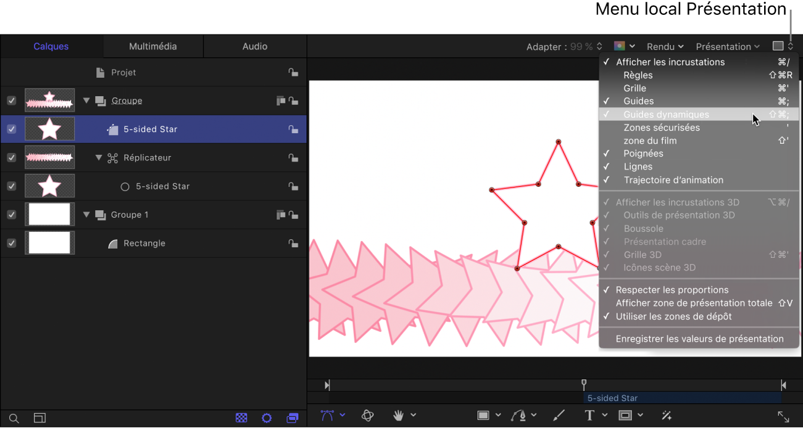The height and width of the screenshot is (428, 803).
Task: Lock the 5-sided Star selected layer
Action: (293, 130)
